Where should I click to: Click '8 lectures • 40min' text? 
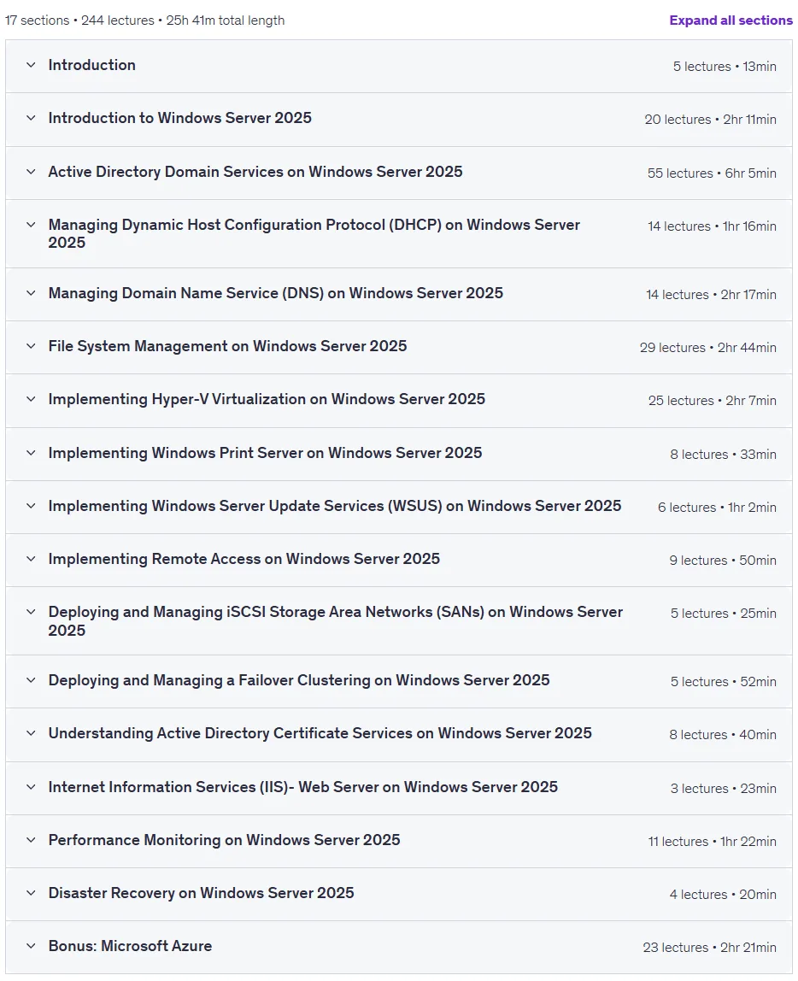click(x=723, y=735)
